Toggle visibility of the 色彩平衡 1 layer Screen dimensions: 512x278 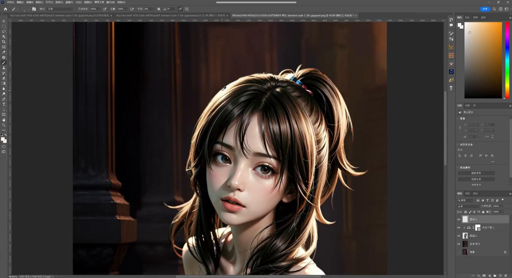pyautogui.click(x=459, y=228)
